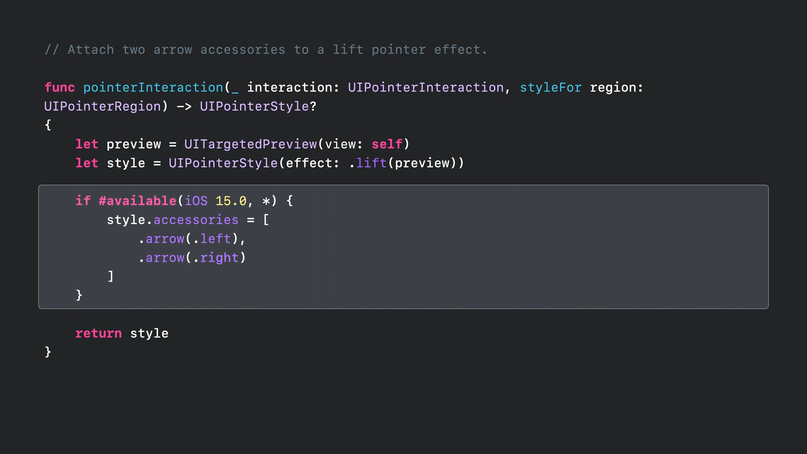
Task: Click the 'preview' variable declaration name
Action: (134, 144)
